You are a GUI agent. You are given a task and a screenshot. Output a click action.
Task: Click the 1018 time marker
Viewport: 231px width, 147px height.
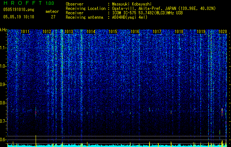[179, 32]
